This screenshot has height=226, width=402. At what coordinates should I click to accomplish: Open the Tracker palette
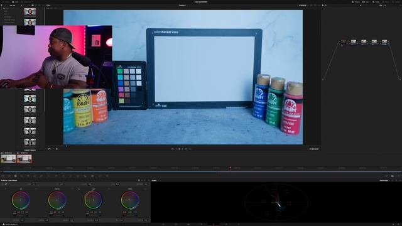click(70, 176)
